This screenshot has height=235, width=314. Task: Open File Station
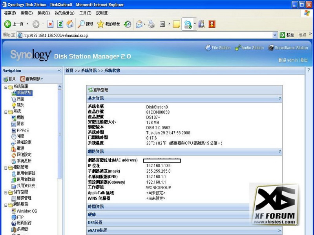click(x=218, y=48)
